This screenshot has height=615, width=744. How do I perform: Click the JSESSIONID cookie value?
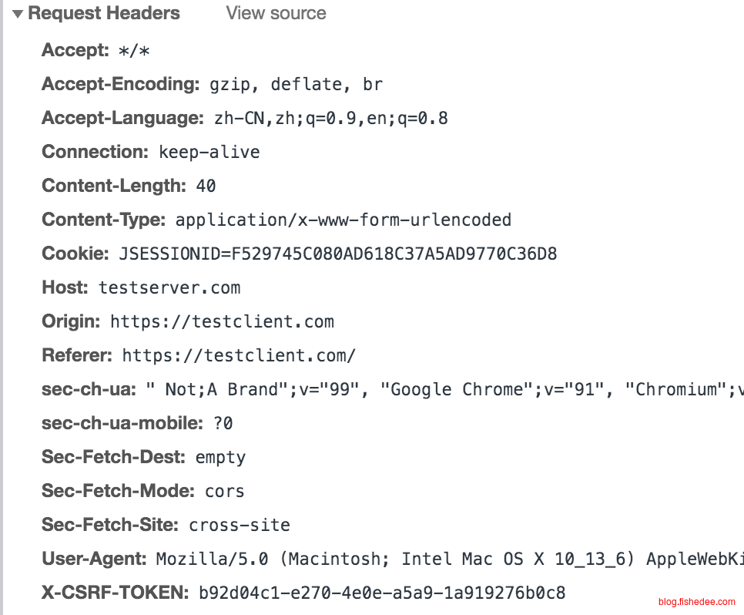point(337,254)
